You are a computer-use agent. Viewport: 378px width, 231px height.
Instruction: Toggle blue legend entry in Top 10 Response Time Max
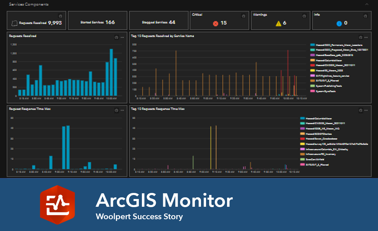(x=316, y=118)
